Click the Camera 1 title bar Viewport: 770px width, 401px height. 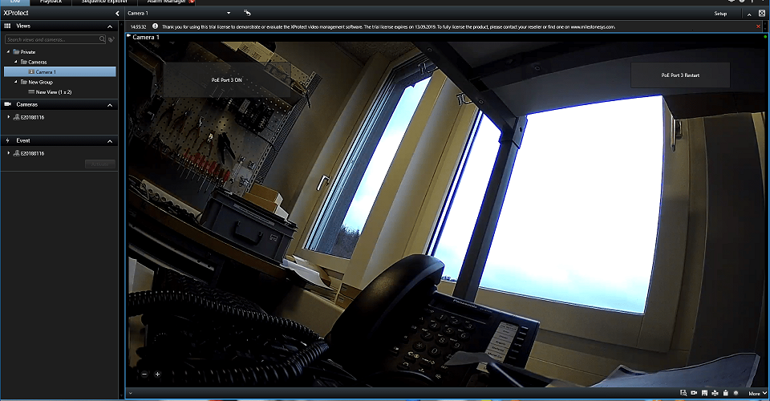(x=446, y=38)
